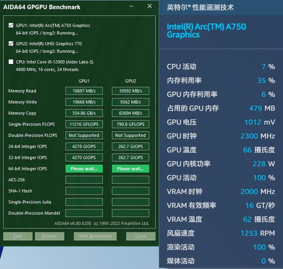This screenshot has width=283, height=269.
Task: Click the Save button
Action: pyautogui.click(x=18, y=236)
